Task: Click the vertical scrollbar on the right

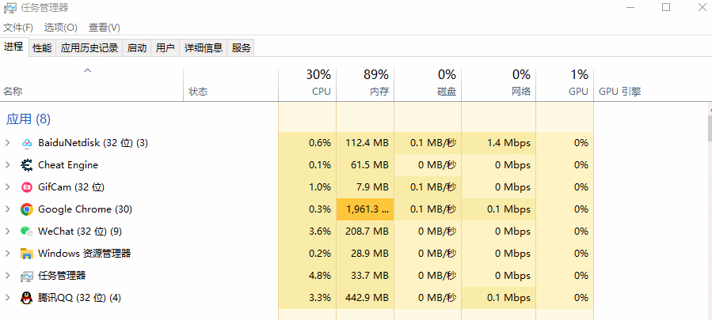Action: [x=708, y=126]
